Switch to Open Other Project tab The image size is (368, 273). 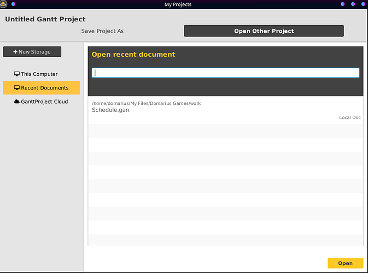tap(264, 31)
